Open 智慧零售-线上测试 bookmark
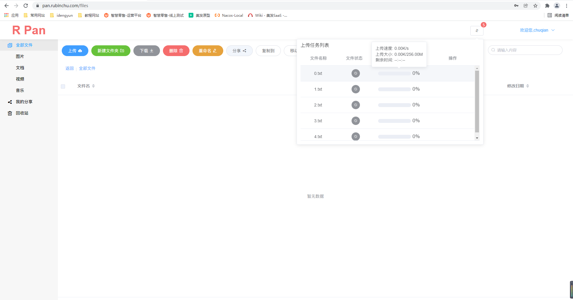 [165, 15]
